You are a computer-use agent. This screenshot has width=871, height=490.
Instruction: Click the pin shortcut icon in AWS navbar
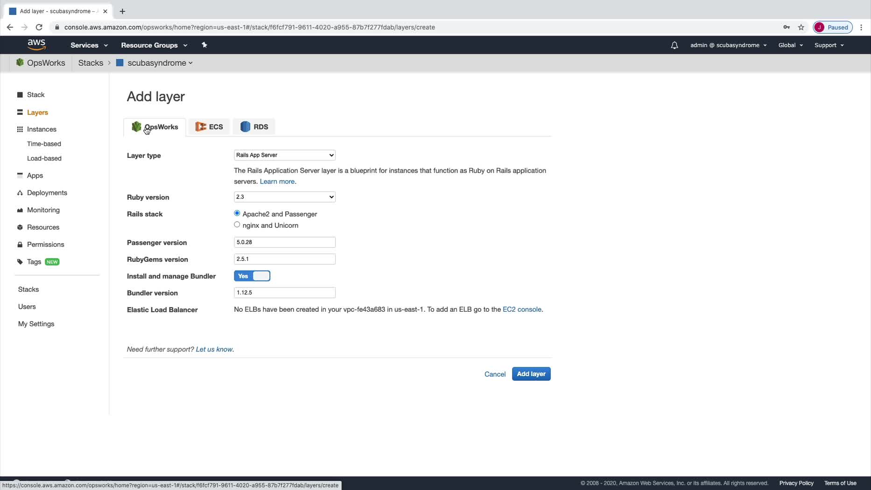click(x=204, y=45)
